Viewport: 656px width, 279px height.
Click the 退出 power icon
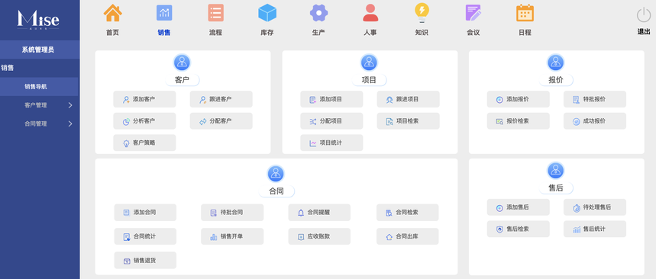[644, 15]
